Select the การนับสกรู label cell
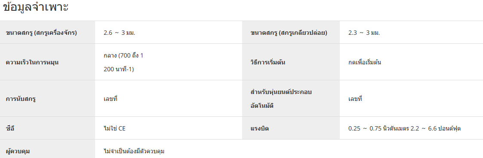 (47, 99)
